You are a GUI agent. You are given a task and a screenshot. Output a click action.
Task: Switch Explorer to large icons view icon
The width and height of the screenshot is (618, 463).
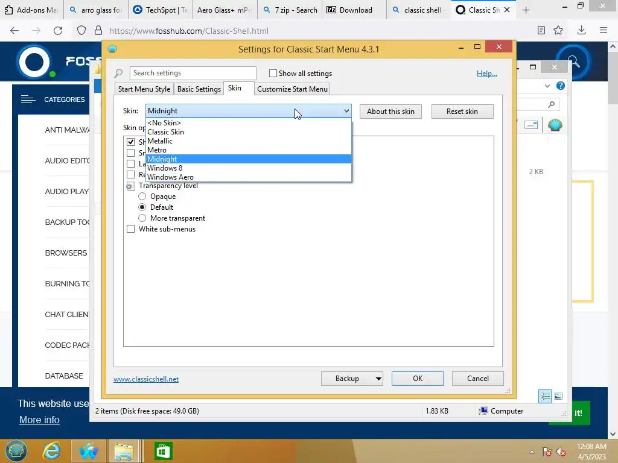click(558, 396)
